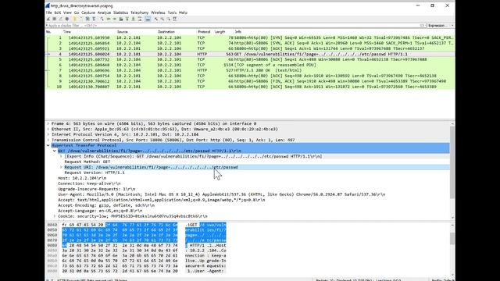Sort by the Protocol column header
This screenshot has height=281, width=500.
[x=204, y=32]
